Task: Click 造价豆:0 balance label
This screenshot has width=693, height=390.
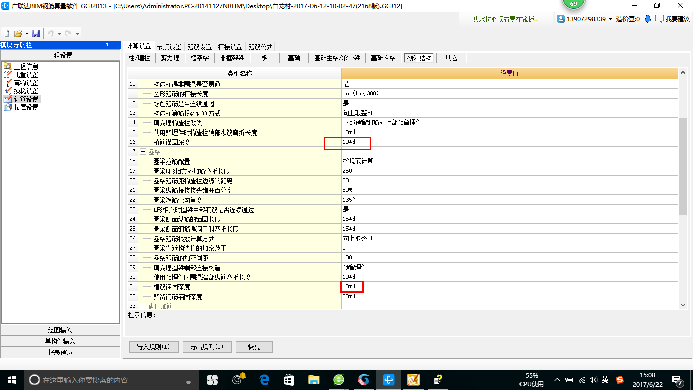Action: click(628, 19)
